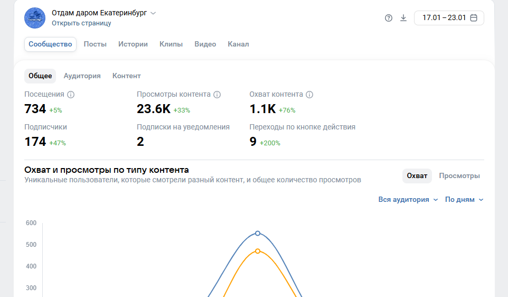This screenshot has width=508, height=297.
Task: Click the help question mark icon
Action: [389, 18]
